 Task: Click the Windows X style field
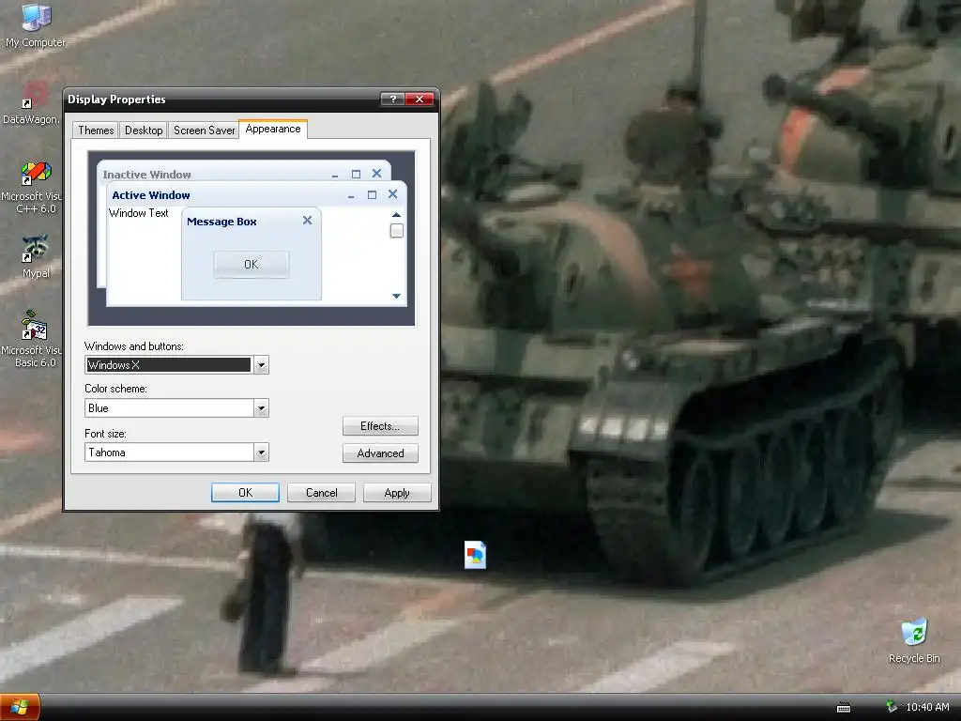[x=169, y=365]
